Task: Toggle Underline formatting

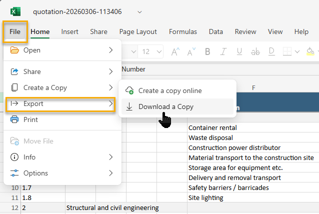Action: [x=239, y=51]
